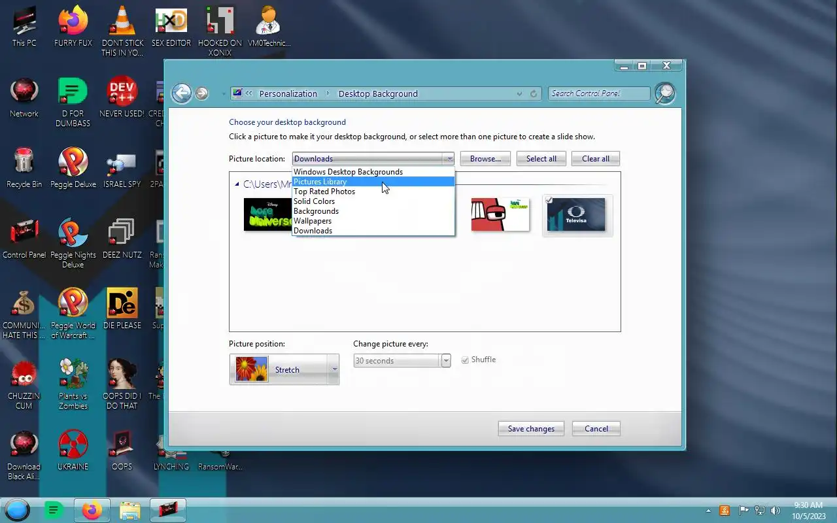Open the D FOR DUMBASS shortcut
The image size is (837, 523).
pos(73,101)
